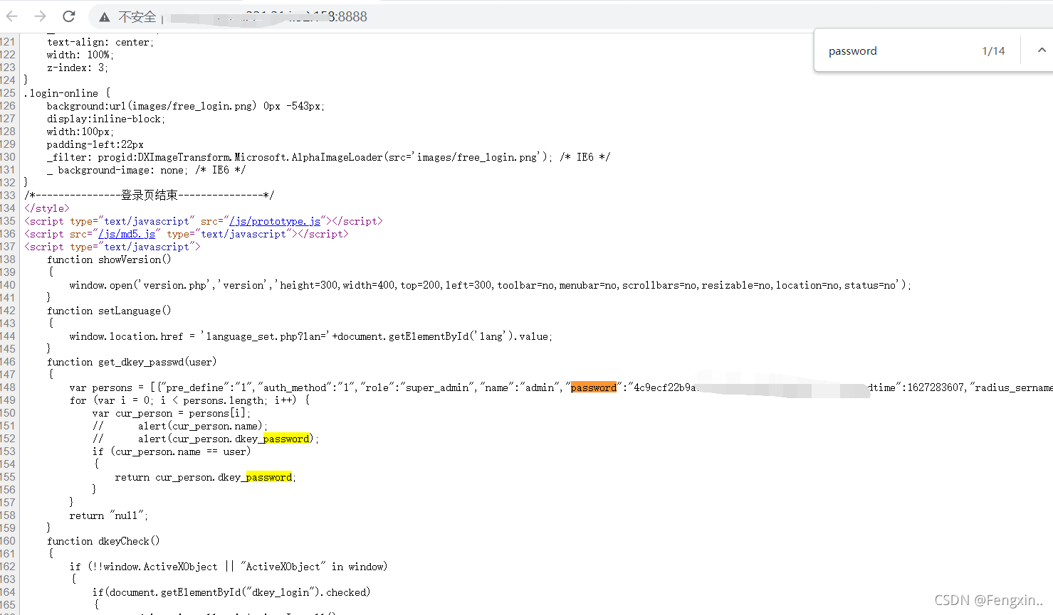Screen dimensions: 1053x615
Task: Select 'function setLanguage()' text
Action: point(109,311)
